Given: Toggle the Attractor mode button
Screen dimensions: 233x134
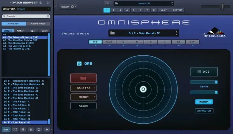Looking at the screenshot, I should click(204, 111).
